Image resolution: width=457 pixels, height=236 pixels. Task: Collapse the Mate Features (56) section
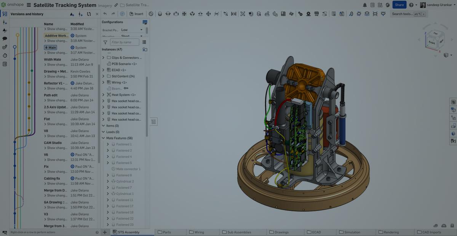coord(103,138)
